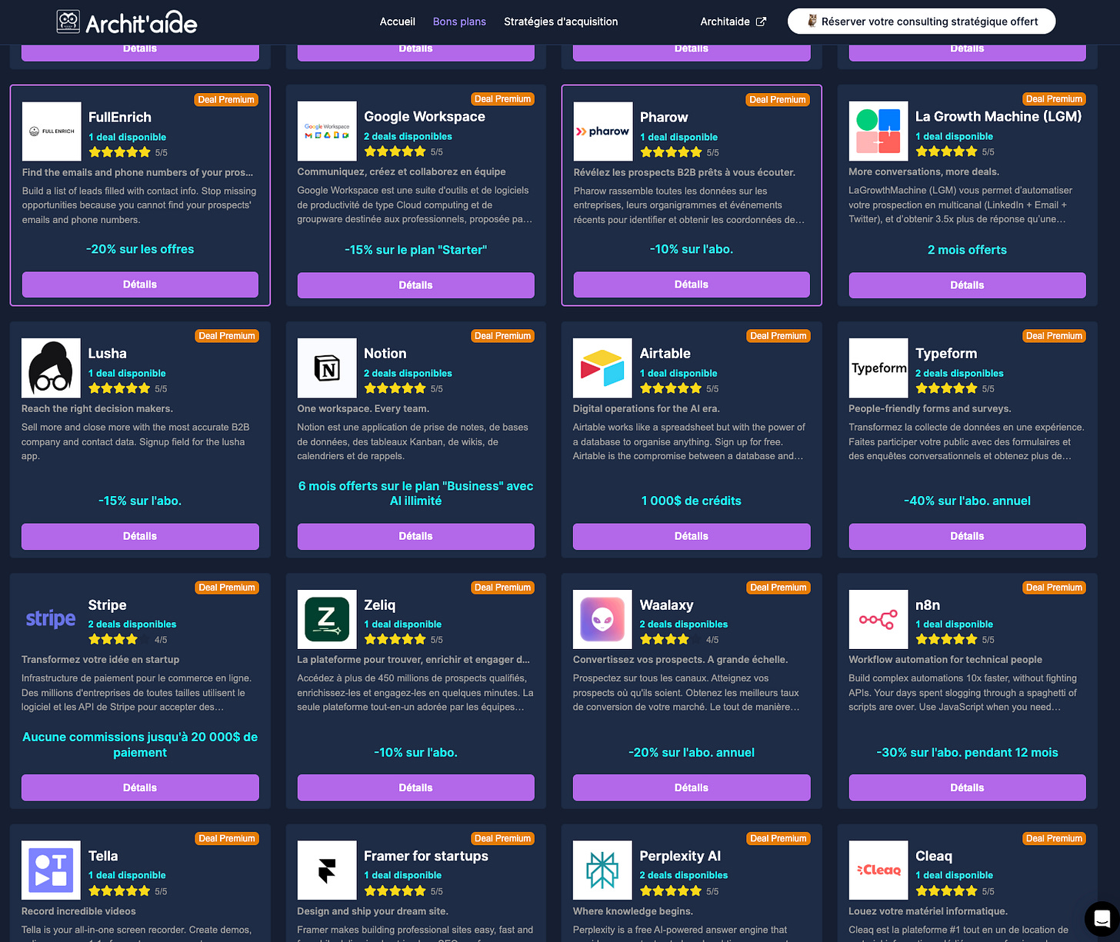Click the Framer for startups title
The image size is (1120, 942).
(426, 856)
